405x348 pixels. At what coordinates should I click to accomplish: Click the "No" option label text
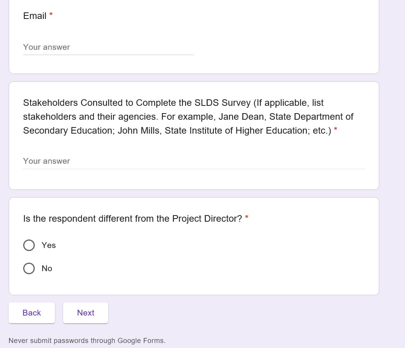pos(47,268)
